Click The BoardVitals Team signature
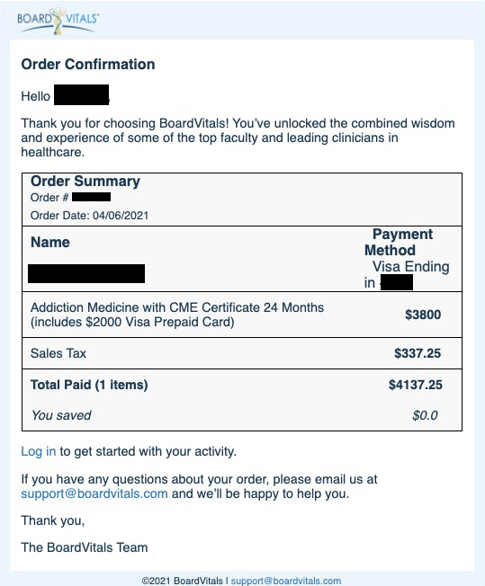 (x=85, y=547)
